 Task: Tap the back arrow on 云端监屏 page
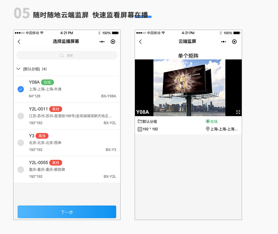[x=140, y=41]
